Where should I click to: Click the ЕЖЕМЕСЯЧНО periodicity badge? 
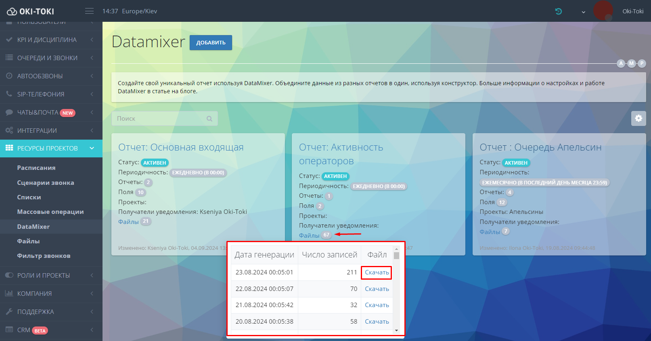coord(544,182)
